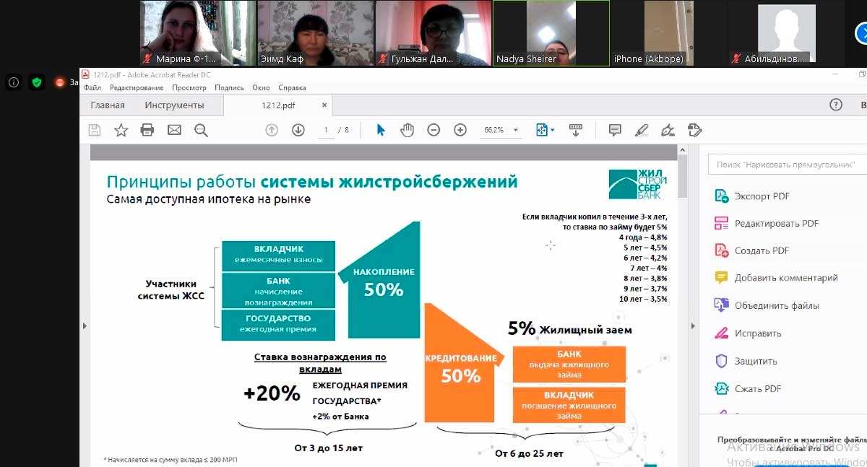Zoom in with plus icon
This screenshot has width=867, height=467.
tap(460, 130)
